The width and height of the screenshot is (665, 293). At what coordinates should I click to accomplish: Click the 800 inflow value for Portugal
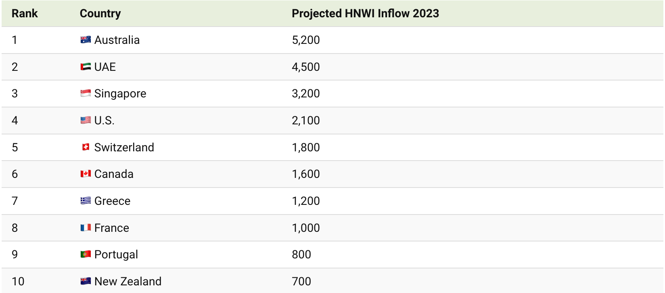(301, 254)
